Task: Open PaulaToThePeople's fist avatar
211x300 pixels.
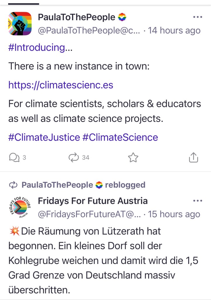Action: 20,24
